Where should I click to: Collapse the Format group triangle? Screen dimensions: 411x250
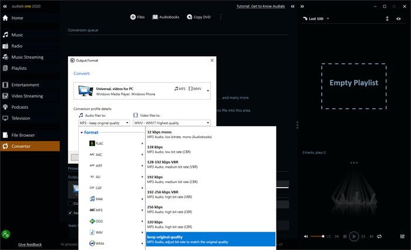(x=82, y=133)
